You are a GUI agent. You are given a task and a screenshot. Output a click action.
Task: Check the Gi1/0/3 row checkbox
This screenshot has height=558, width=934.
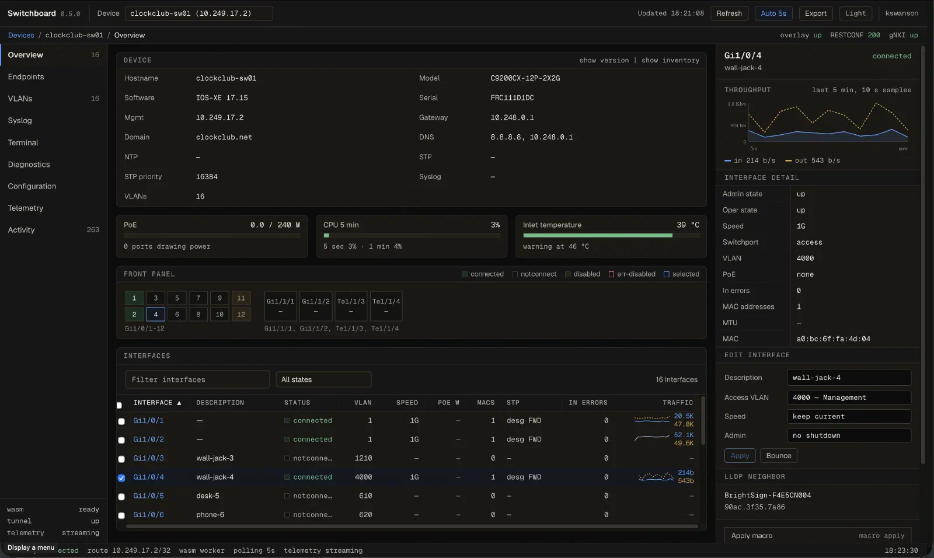coord(121,459)
